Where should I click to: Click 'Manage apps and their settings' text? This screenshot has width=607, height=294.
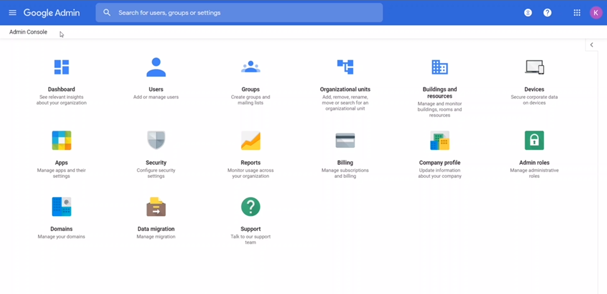(62, 173)
